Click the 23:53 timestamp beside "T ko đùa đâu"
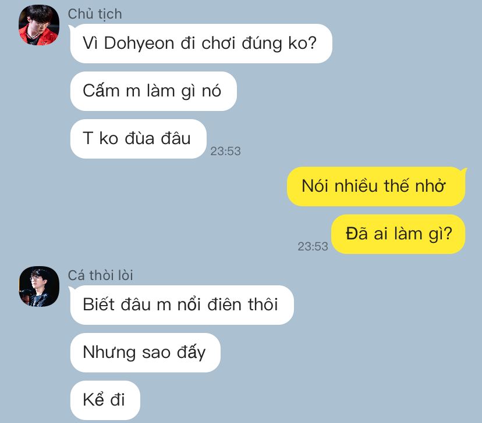Screen dimensions: 482x423 [x=225, y=151]
